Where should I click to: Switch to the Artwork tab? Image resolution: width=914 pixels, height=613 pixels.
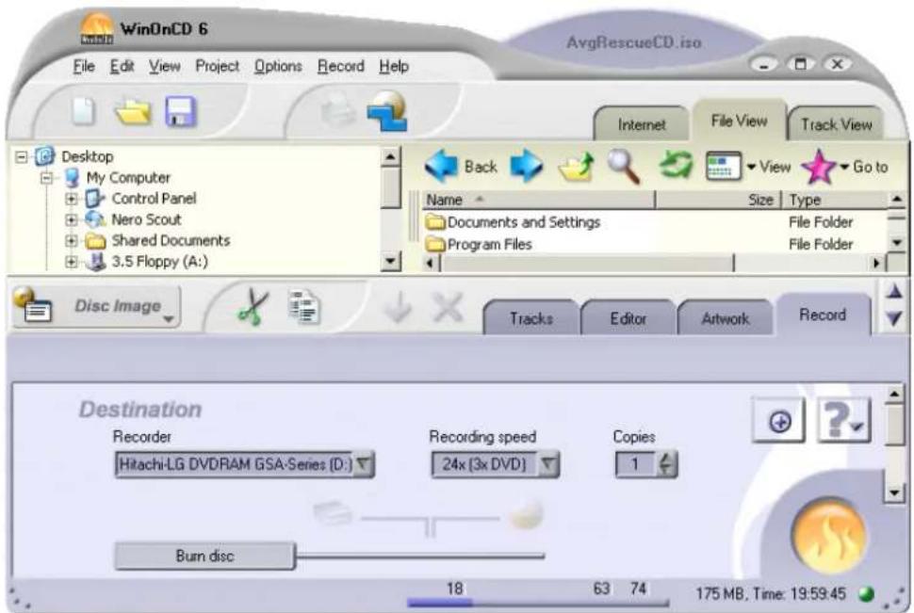[x=726, y=318]
